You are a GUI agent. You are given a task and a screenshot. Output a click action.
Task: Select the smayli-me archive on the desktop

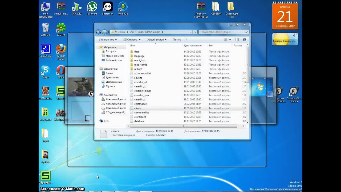[61, 9]
